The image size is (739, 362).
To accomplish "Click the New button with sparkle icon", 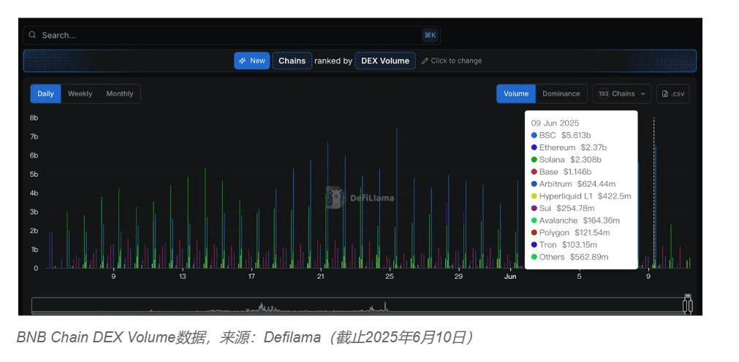I will (251, 61).
